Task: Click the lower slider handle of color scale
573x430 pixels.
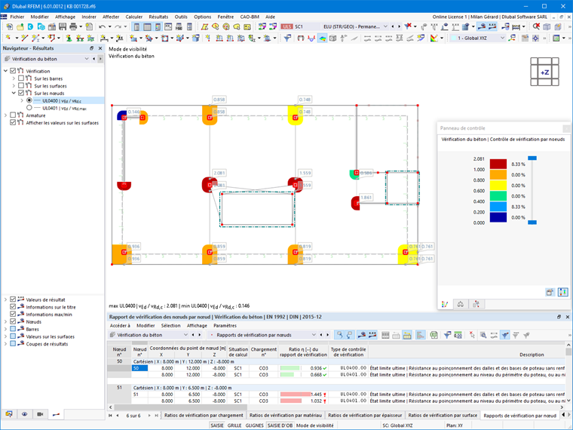Action: [x=532, y=223]
